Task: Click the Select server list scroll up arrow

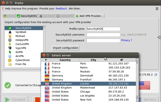Action: (x=137, y=59)
